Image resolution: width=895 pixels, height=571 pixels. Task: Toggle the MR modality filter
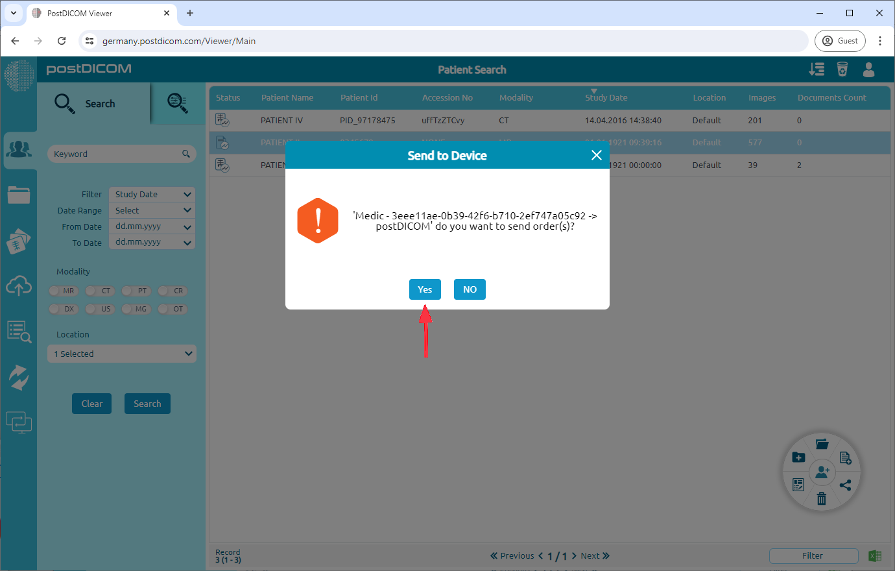point(63,291)
